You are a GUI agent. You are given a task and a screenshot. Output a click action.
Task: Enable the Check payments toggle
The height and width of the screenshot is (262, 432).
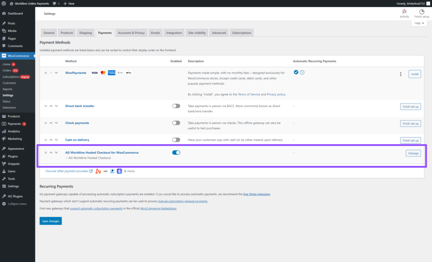(176, 123)
